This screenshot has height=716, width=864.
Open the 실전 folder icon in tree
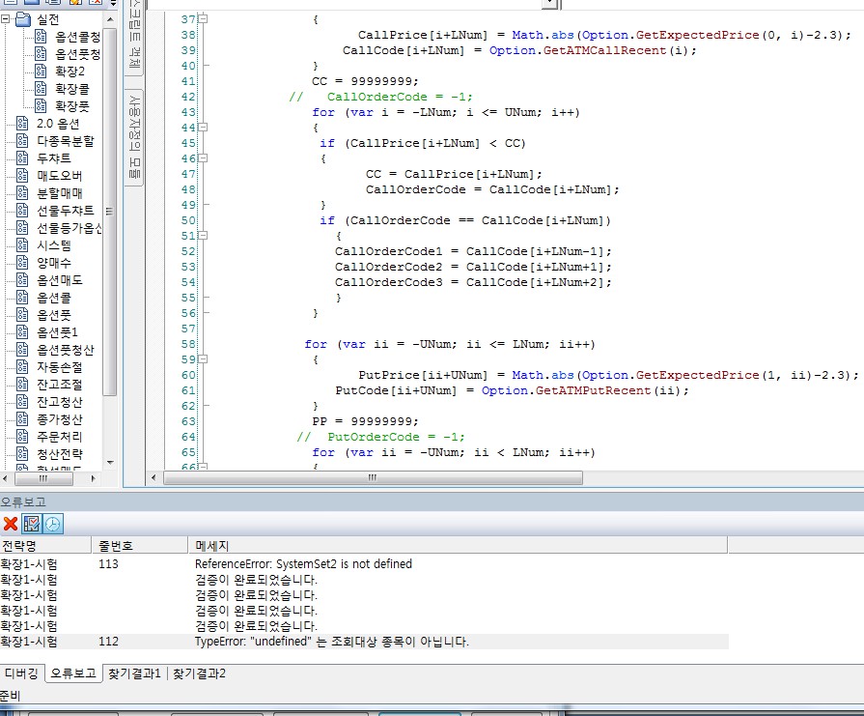coord(24,19)
